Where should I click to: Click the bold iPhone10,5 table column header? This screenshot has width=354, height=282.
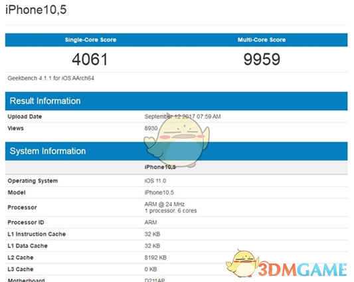(160, 167)
